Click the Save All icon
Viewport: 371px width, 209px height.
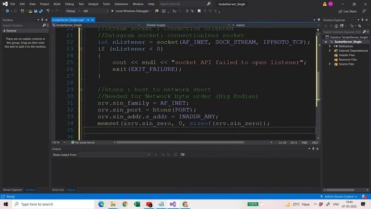(41, 11)
